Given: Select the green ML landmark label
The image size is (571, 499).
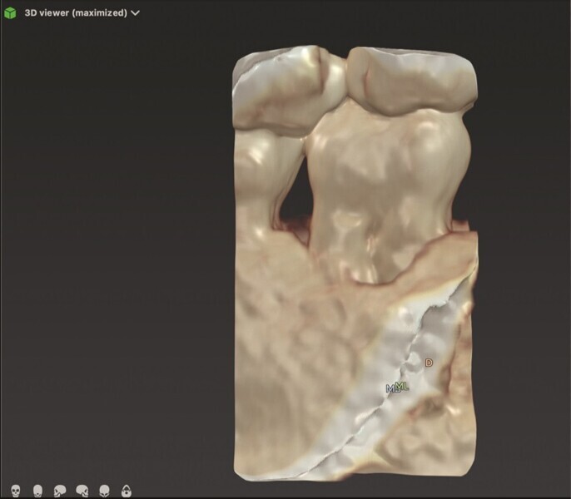Looking at the screenshot, I should [403, 386].
